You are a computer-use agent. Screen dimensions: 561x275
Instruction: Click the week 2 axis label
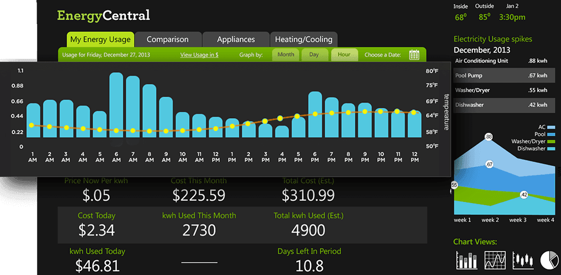[x=490, y=220]
